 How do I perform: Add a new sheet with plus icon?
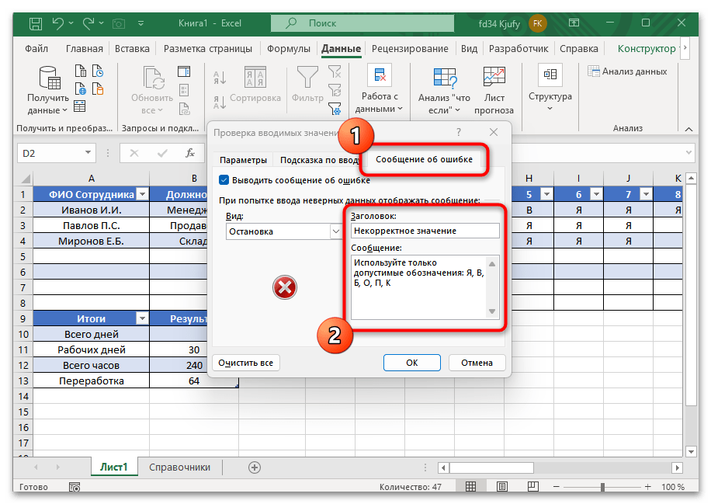pos(254,467)
